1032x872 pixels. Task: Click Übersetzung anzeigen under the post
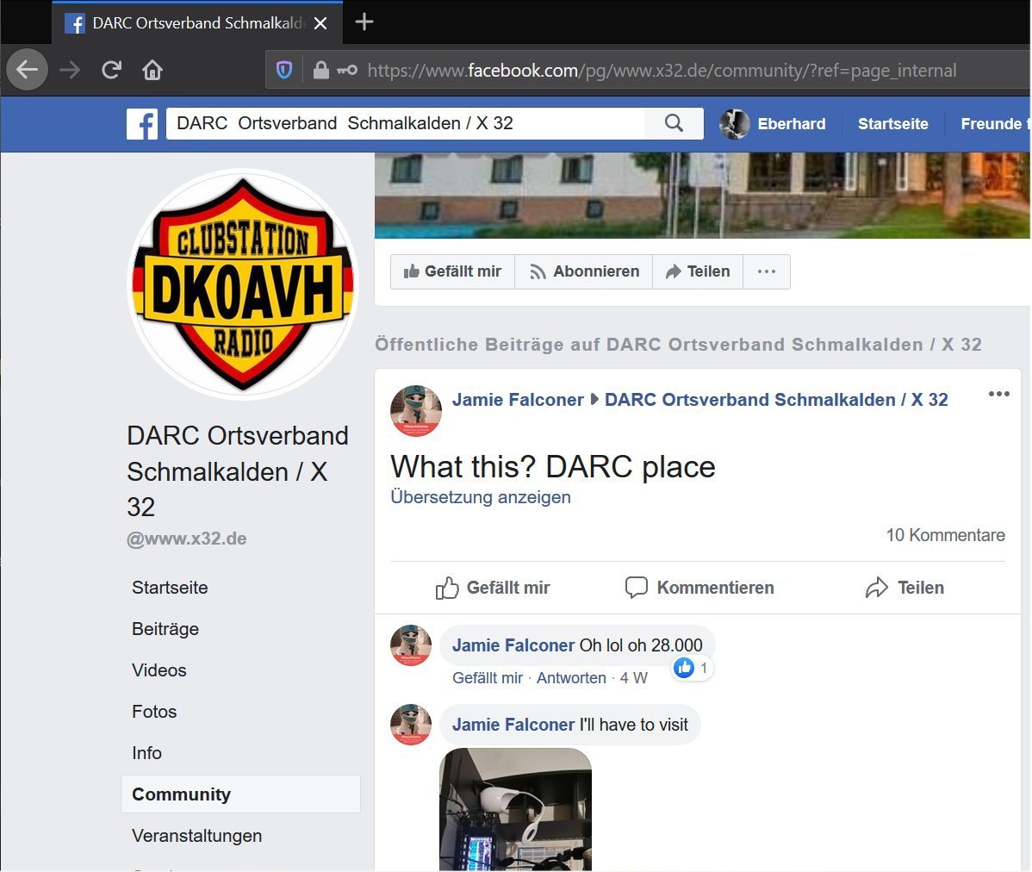point(481,497)
